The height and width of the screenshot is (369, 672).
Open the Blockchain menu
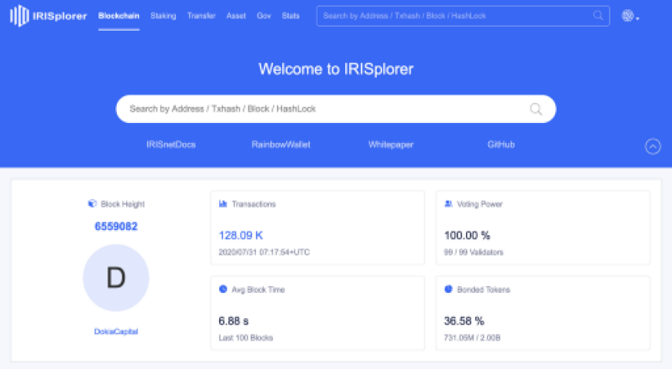(118, 16)
